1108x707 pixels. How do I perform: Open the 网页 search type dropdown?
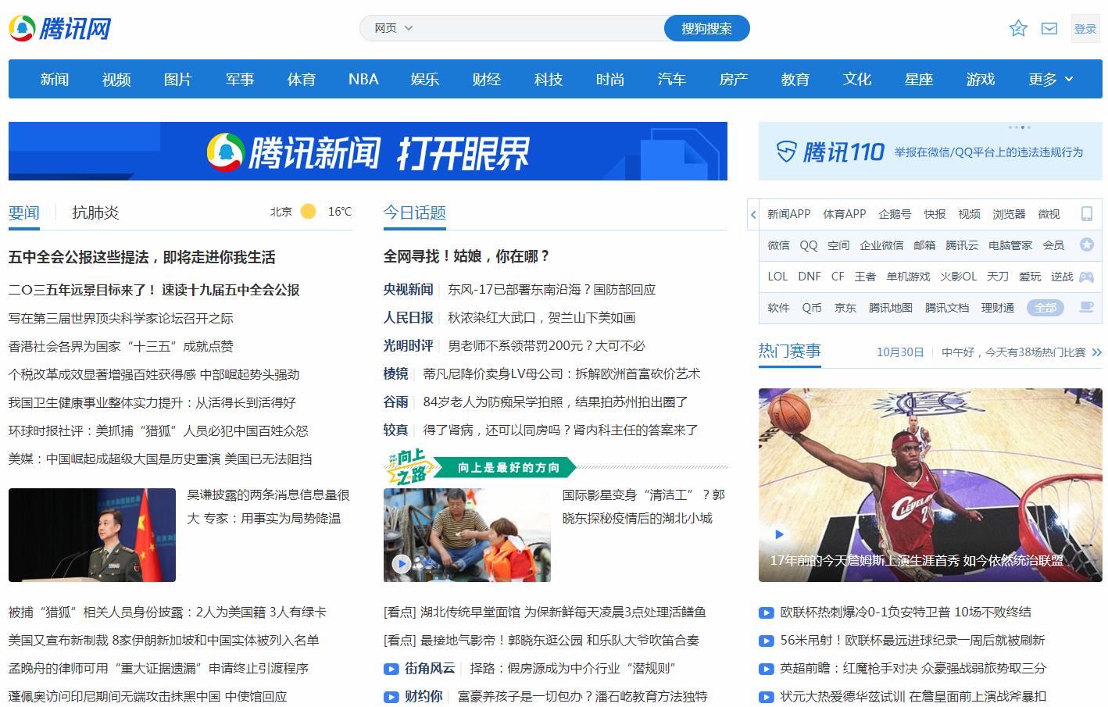(x=393, y=28)
